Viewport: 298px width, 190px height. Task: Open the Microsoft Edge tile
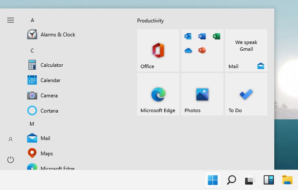pyautogui.click(x=158, y=95)
